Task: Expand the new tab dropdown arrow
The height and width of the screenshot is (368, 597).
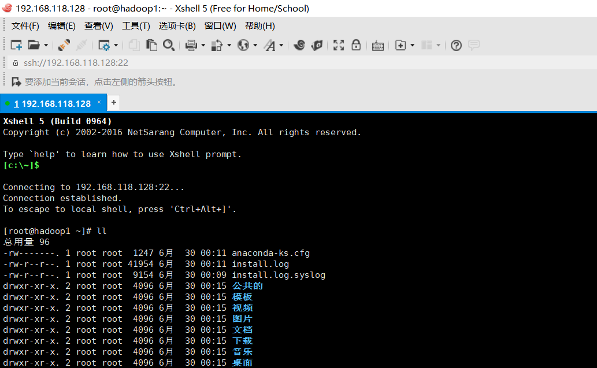Action: (412, 45)
